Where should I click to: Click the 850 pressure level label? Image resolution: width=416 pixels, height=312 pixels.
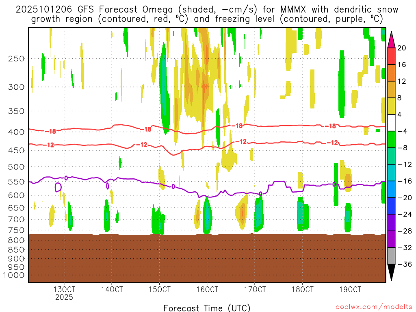point(16,250)
